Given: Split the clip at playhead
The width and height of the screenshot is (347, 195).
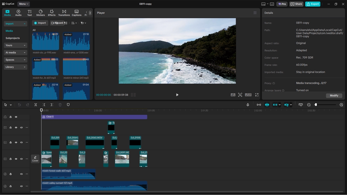Looking at the screenshot, I should (36, 105).
